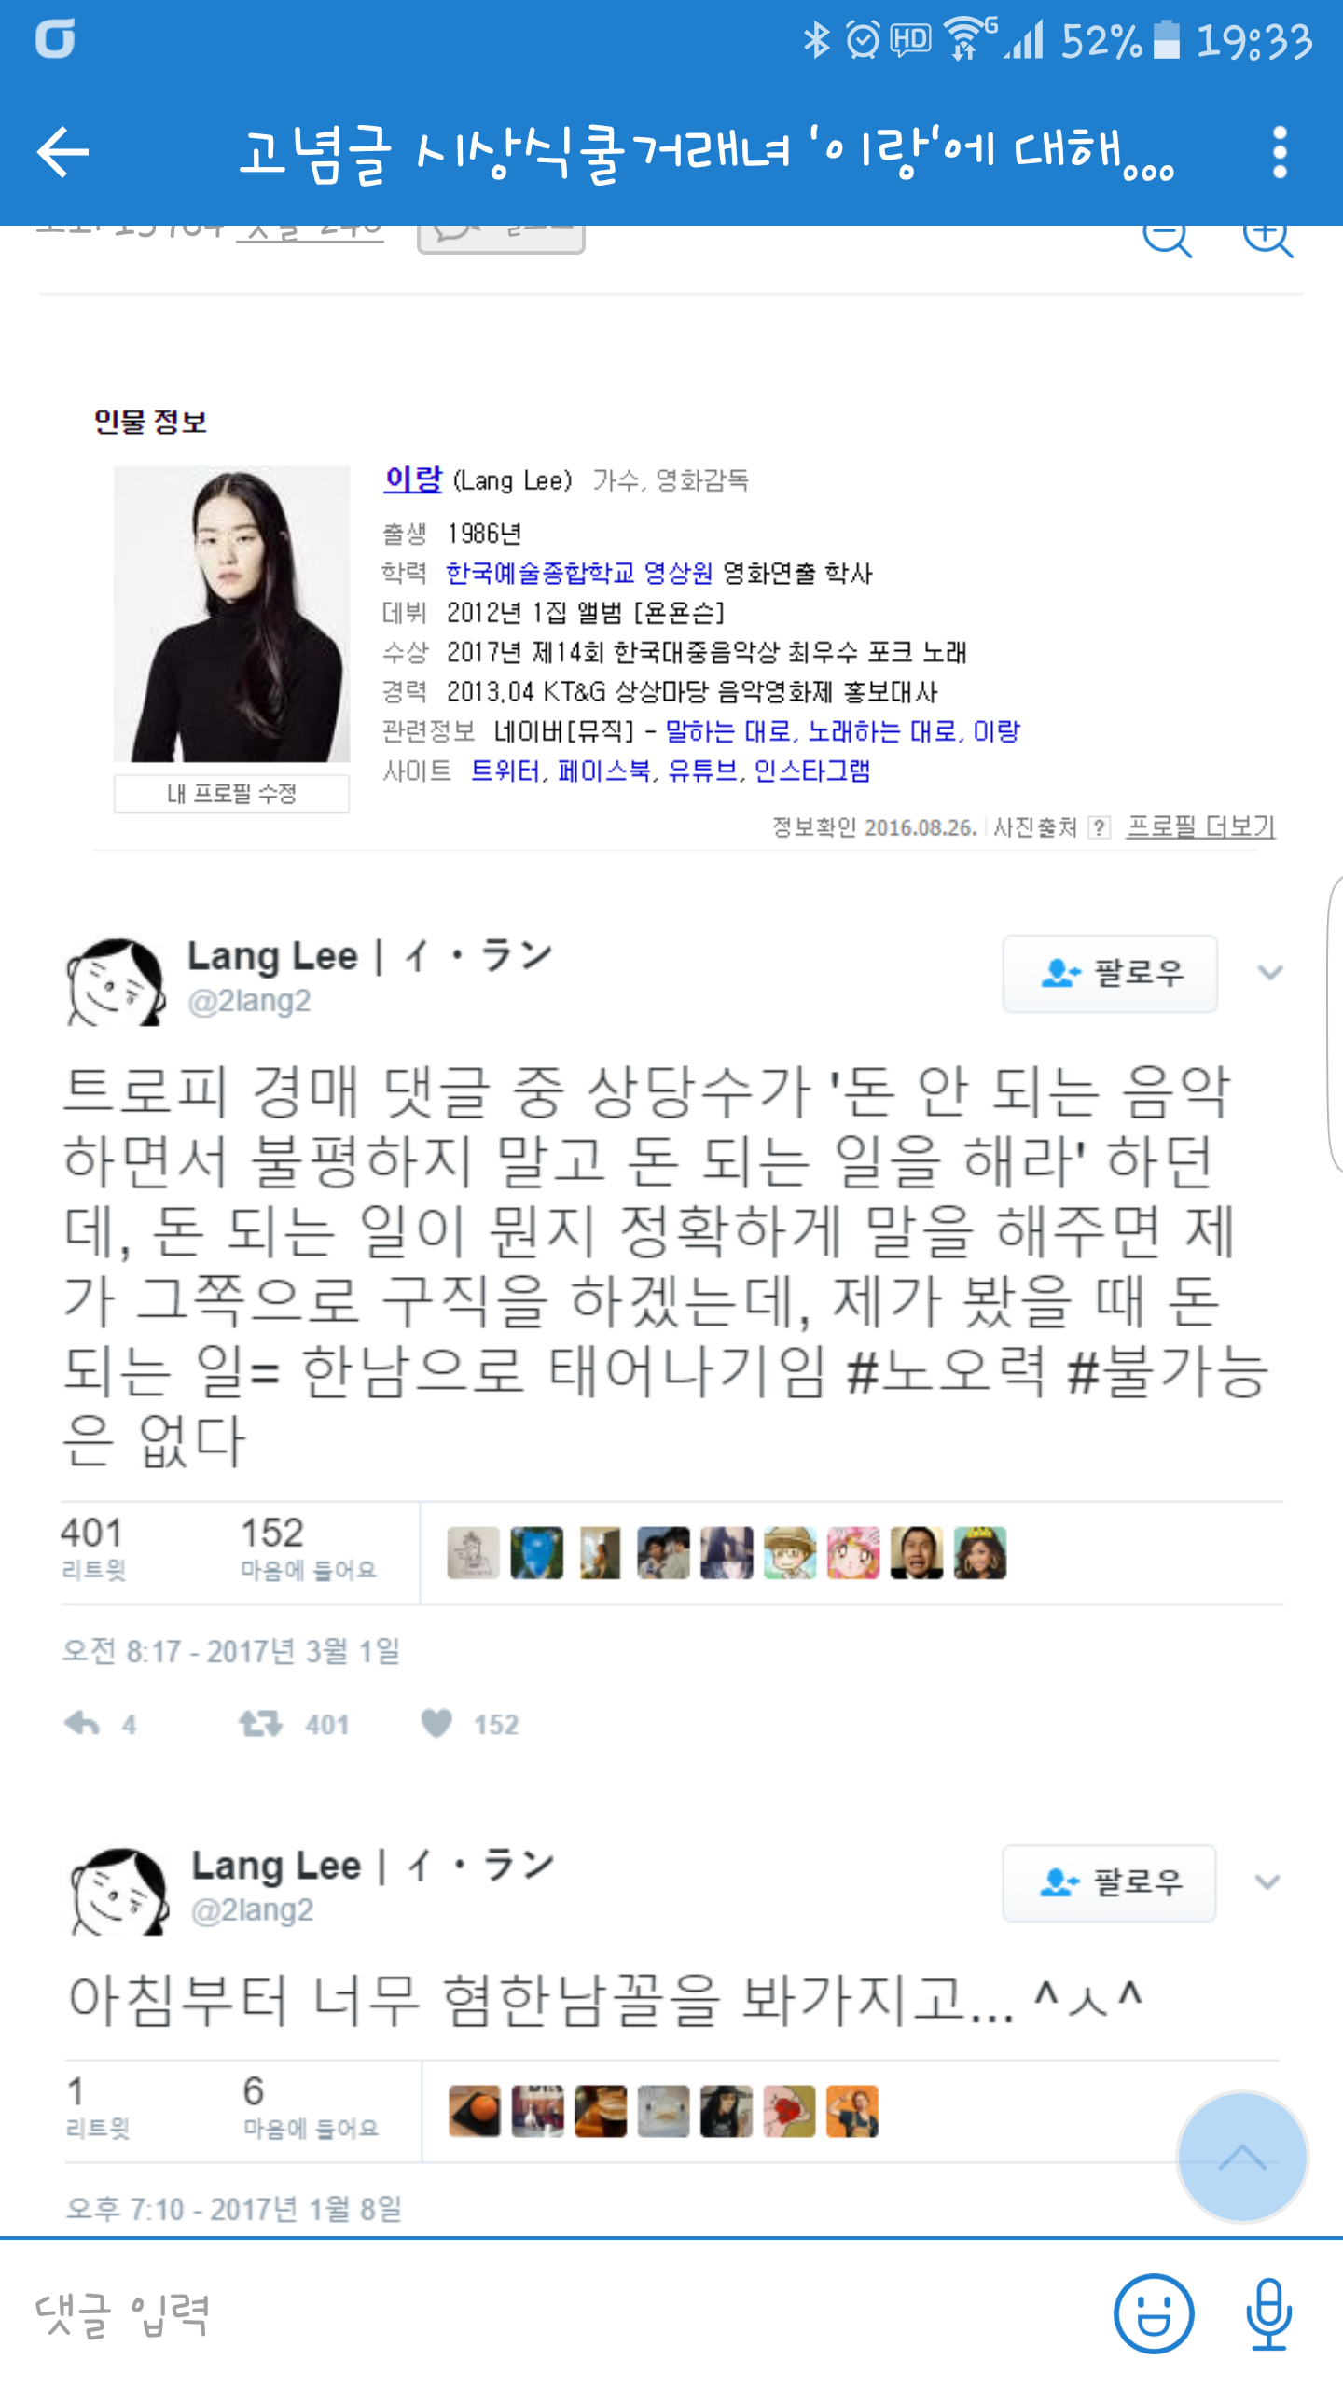
Task: Expand chevron menu on second tweet
Action: (1267, 1882)
